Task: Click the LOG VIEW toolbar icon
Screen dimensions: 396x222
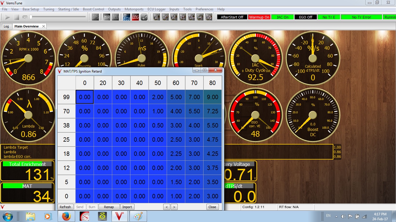Action: click(209, 17)
